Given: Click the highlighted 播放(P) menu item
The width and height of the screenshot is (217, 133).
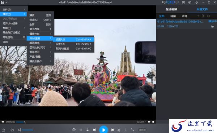Looking at the screenshot, I should 13,14.
